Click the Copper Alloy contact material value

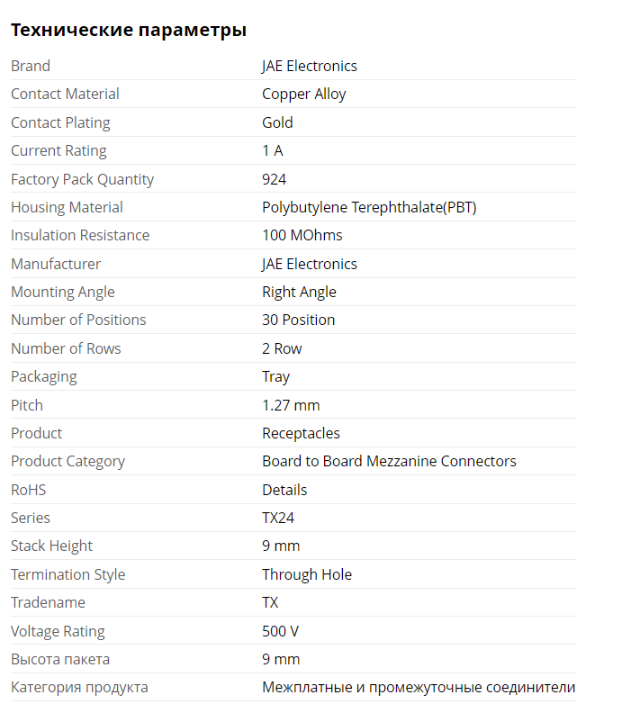click(x=303, y=94)
